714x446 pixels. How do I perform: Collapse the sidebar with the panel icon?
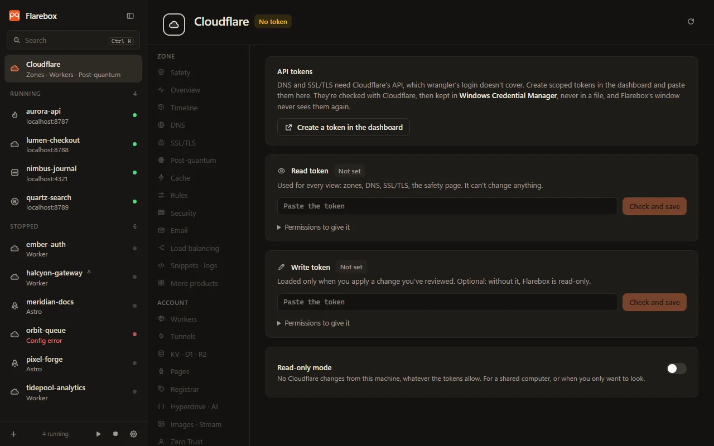click(130, 16)
